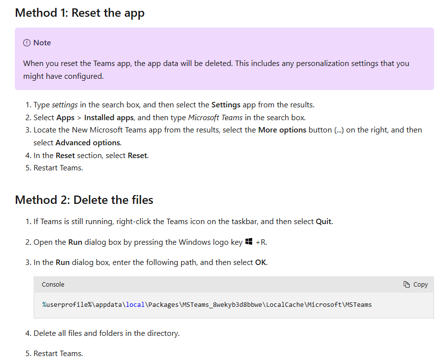
Task: Click the bolded OK text in step 3
Action: coord(261,262)
